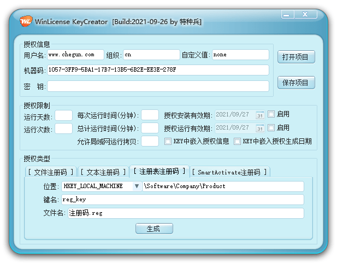Viewport: 337px width, 263px height.
Task: Open the SmartActivate注册码 tab
Action: coord(229,172)
